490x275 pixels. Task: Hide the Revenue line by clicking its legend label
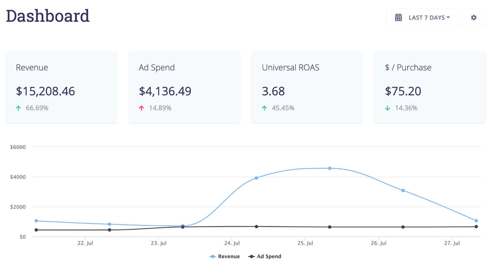[x=229, y=256]
